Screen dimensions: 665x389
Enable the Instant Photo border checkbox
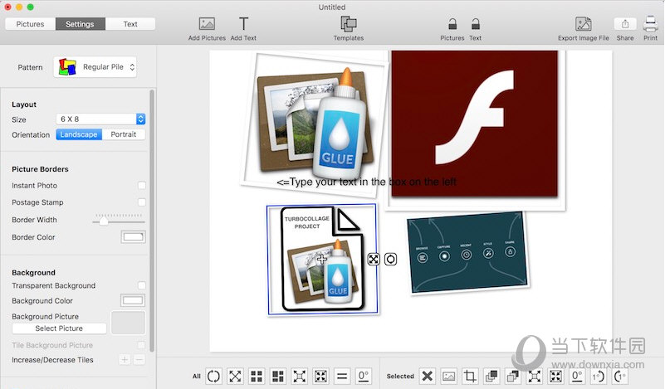point(142,185)
